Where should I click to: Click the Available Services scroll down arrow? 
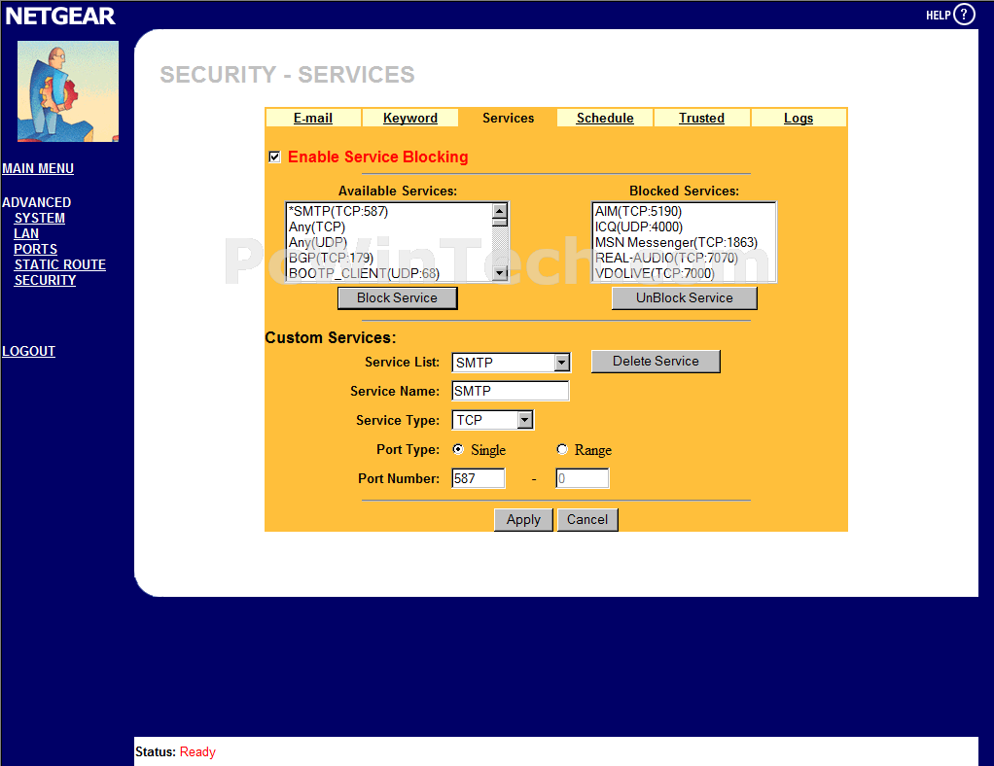point(500,273)
